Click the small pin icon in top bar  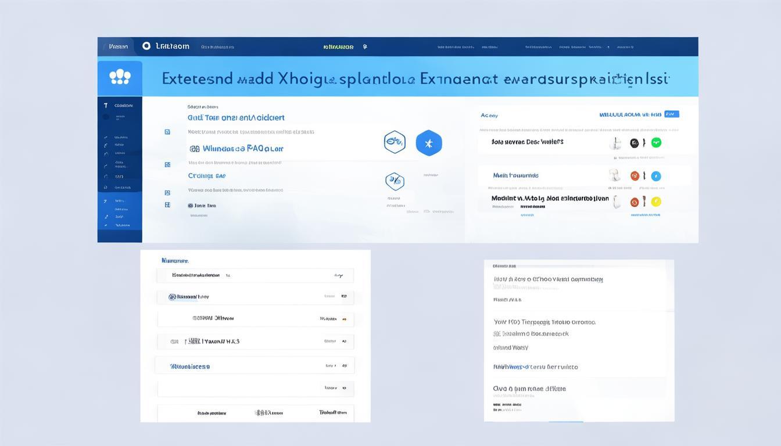coord(365,46)
